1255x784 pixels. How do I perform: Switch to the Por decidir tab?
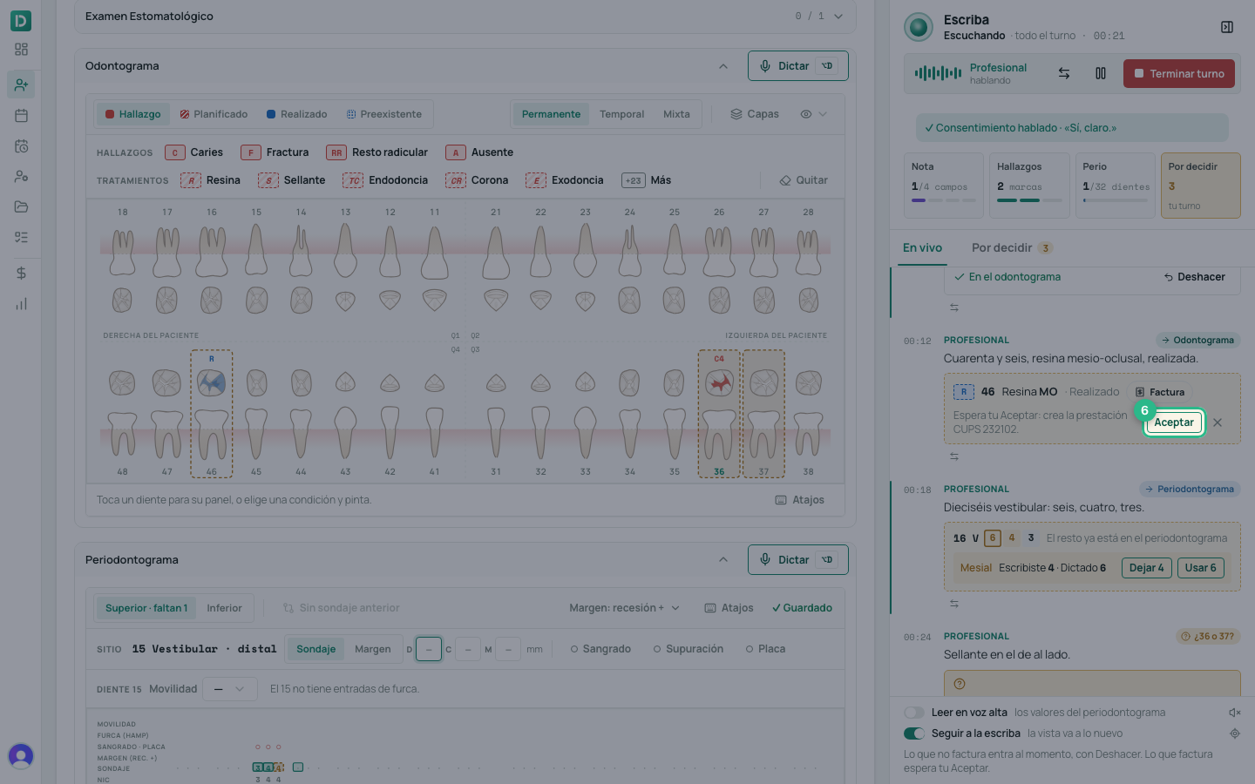tap(1012, 248)
